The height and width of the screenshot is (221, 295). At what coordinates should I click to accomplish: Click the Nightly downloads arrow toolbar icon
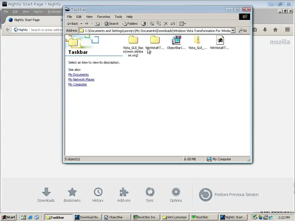pyautogui.click(x=265, y=30)
